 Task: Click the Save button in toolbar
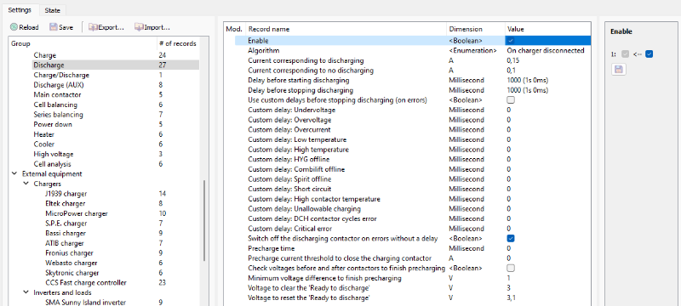(61, 27)
